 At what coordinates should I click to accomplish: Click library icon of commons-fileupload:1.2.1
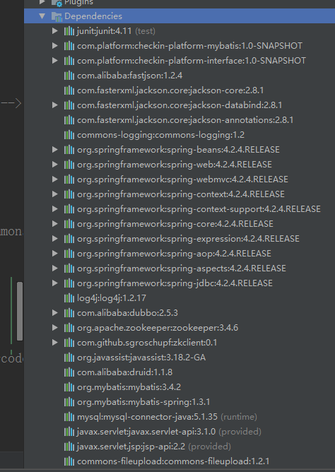click(69, 461)
